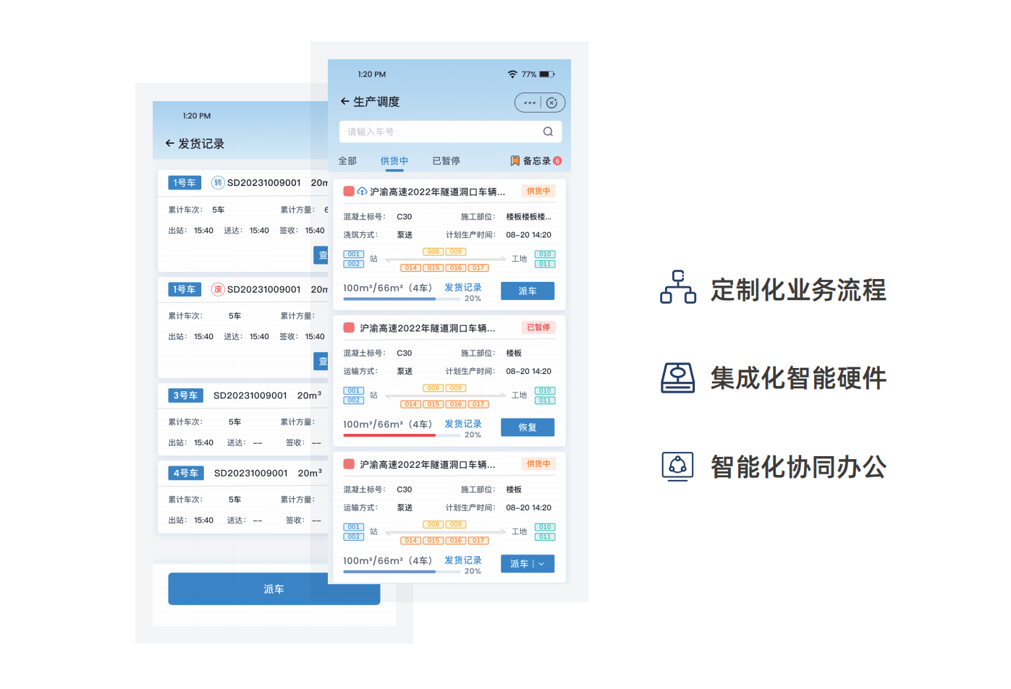The height and width of the screenshot is (689, 1011).
Task: Open 备忘录 bookmark
Action: click(530, 161)
